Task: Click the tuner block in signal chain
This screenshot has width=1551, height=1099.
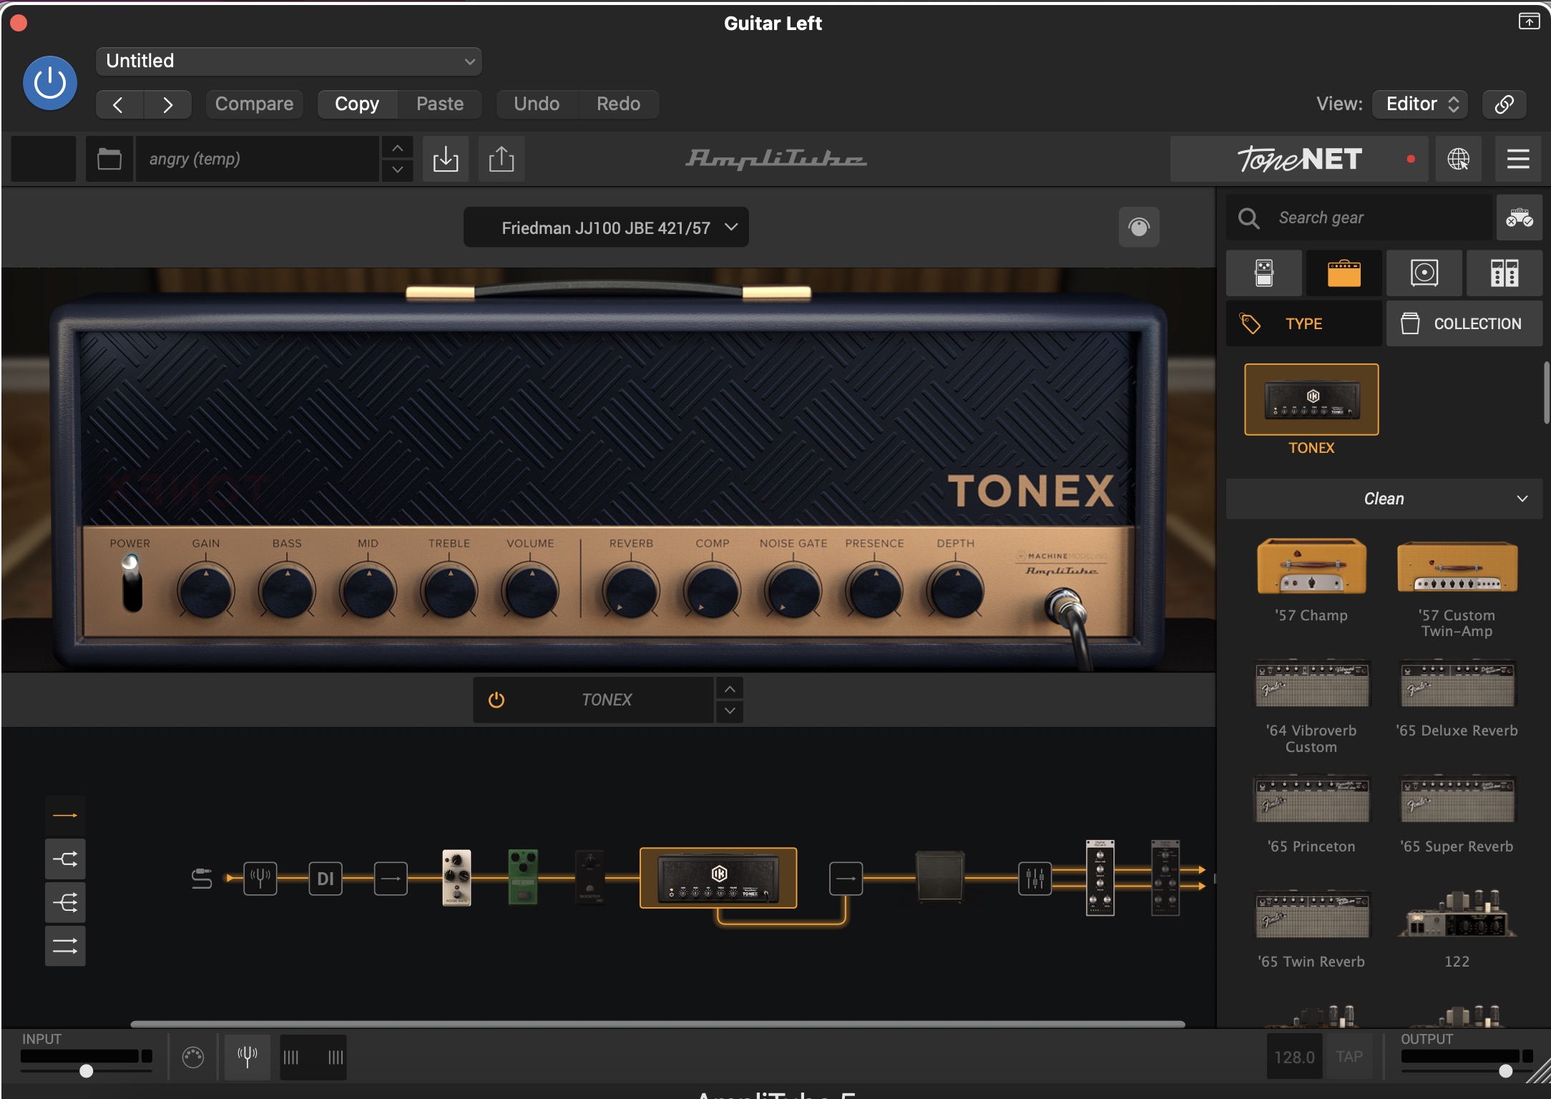Action: [260, 878]
